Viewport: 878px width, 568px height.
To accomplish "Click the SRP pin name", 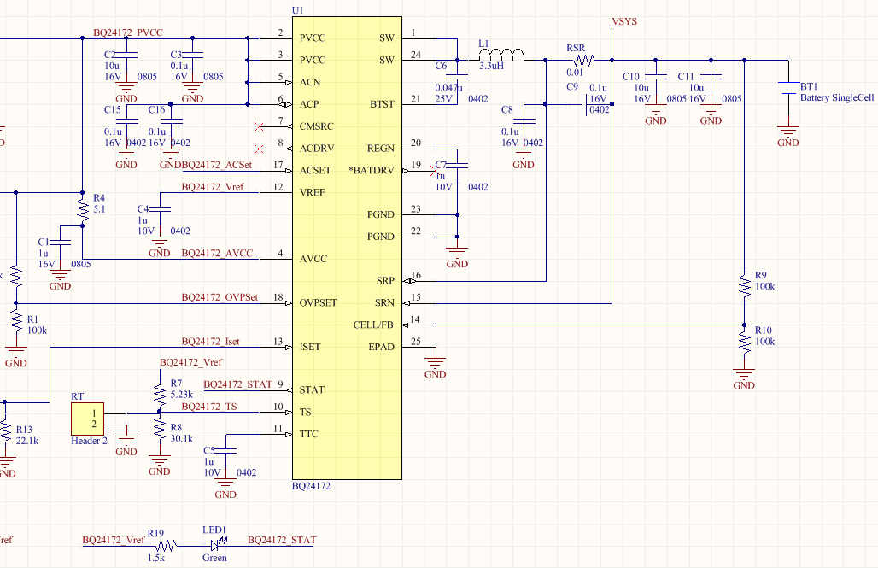I will [x=386, y=281].
